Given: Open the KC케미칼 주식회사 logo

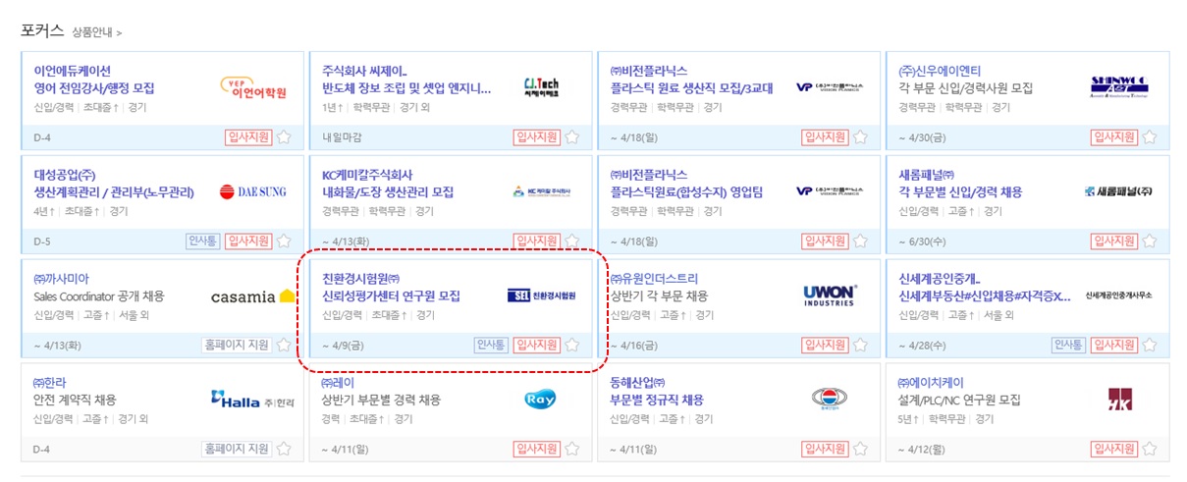Looking at the screenshot, I should click(x=541, y=192).
